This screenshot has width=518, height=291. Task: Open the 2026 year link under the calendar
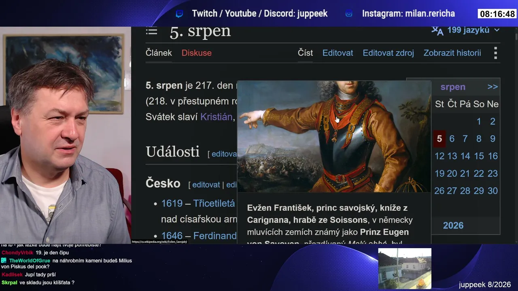click(x=453, y=226)
